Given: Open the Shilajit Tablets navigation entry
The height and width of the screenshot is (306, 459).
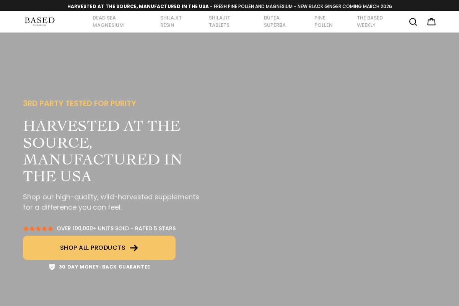Looking at the screenshot, I should pos(220,21).
